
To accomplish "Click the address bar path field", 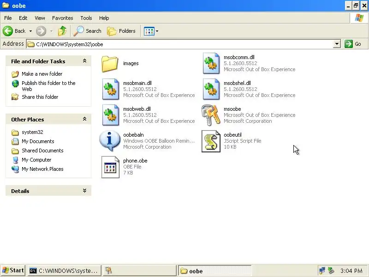I will click(x=180, y=44).
